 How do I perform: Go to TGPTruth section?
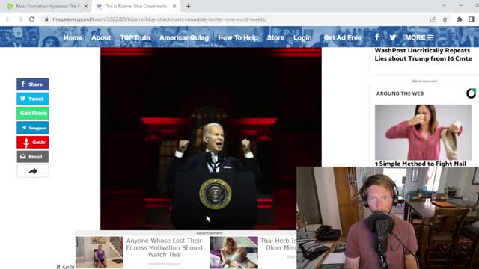(135, 37)
